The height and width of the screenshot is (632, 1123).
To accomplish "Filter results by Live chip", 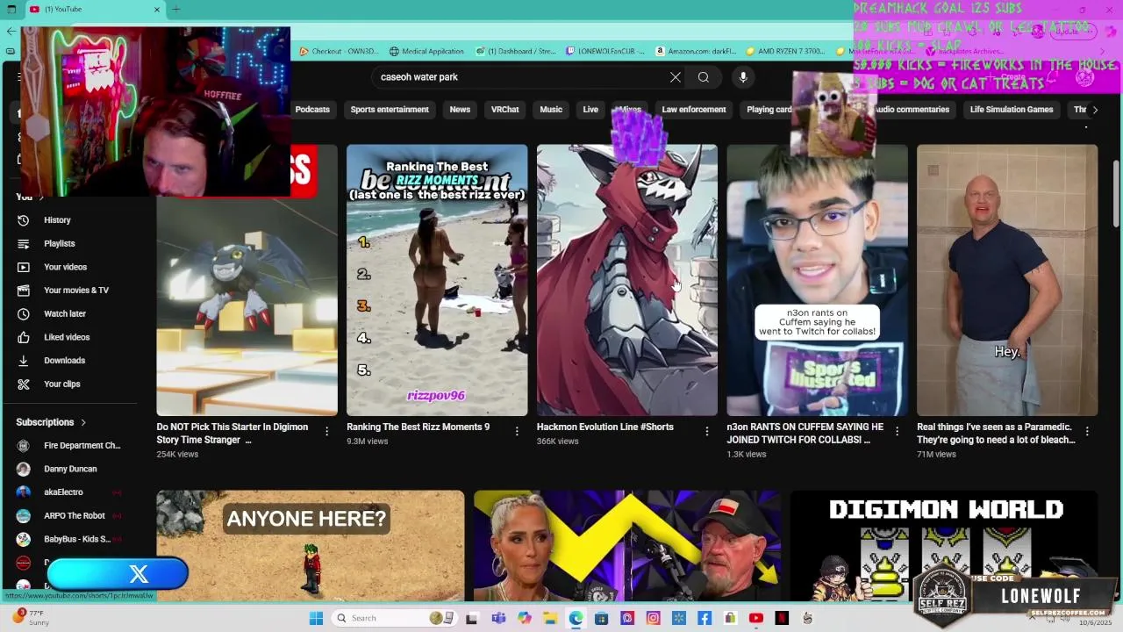I will point(590,110).
